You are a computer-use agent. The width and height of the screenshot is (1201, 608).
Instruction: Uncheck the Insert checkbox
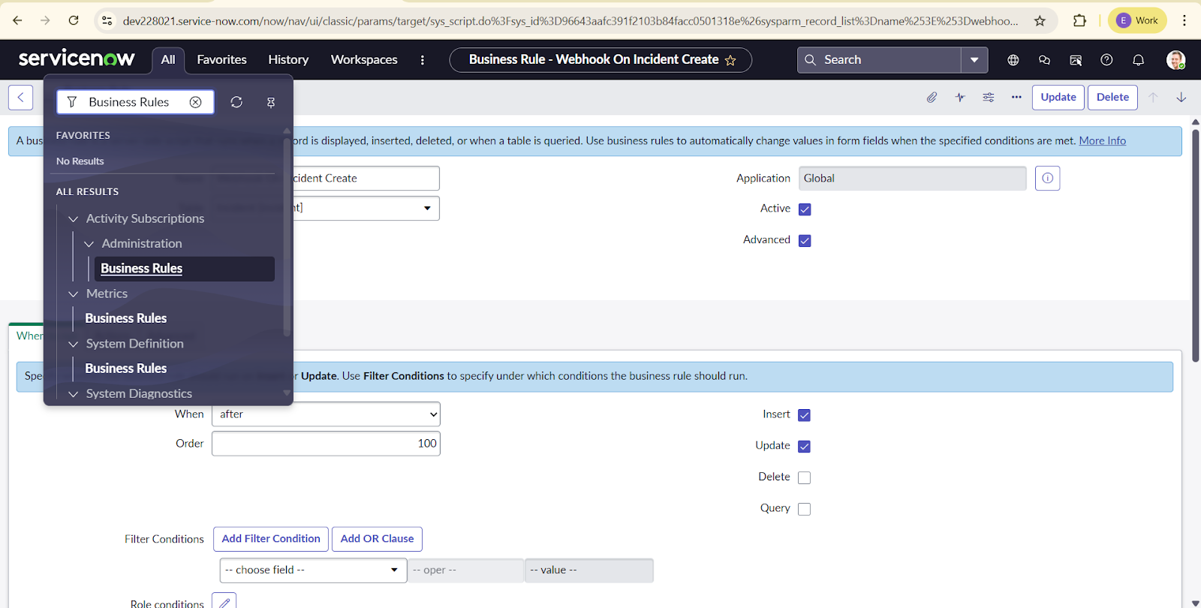point(804,415)
